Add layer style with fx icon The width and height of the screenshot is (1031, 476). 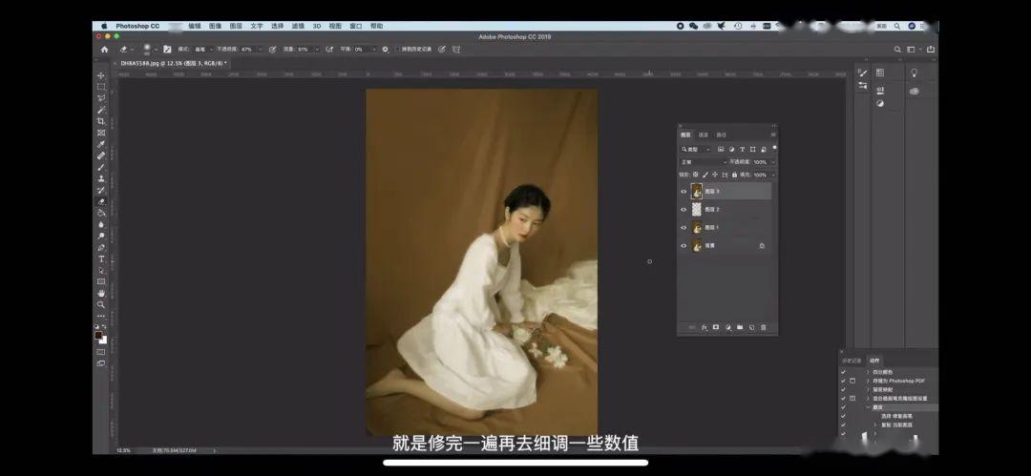click(705, 327)
